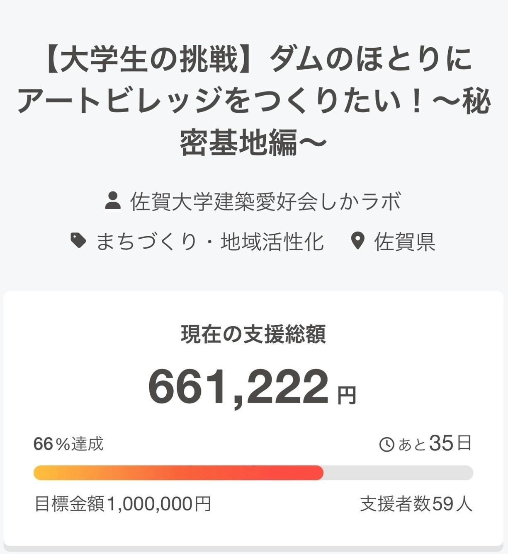Click the 支援者数59人 supporter count
The height and width of the screenshot is (554, 508).
tap(416, 504)
